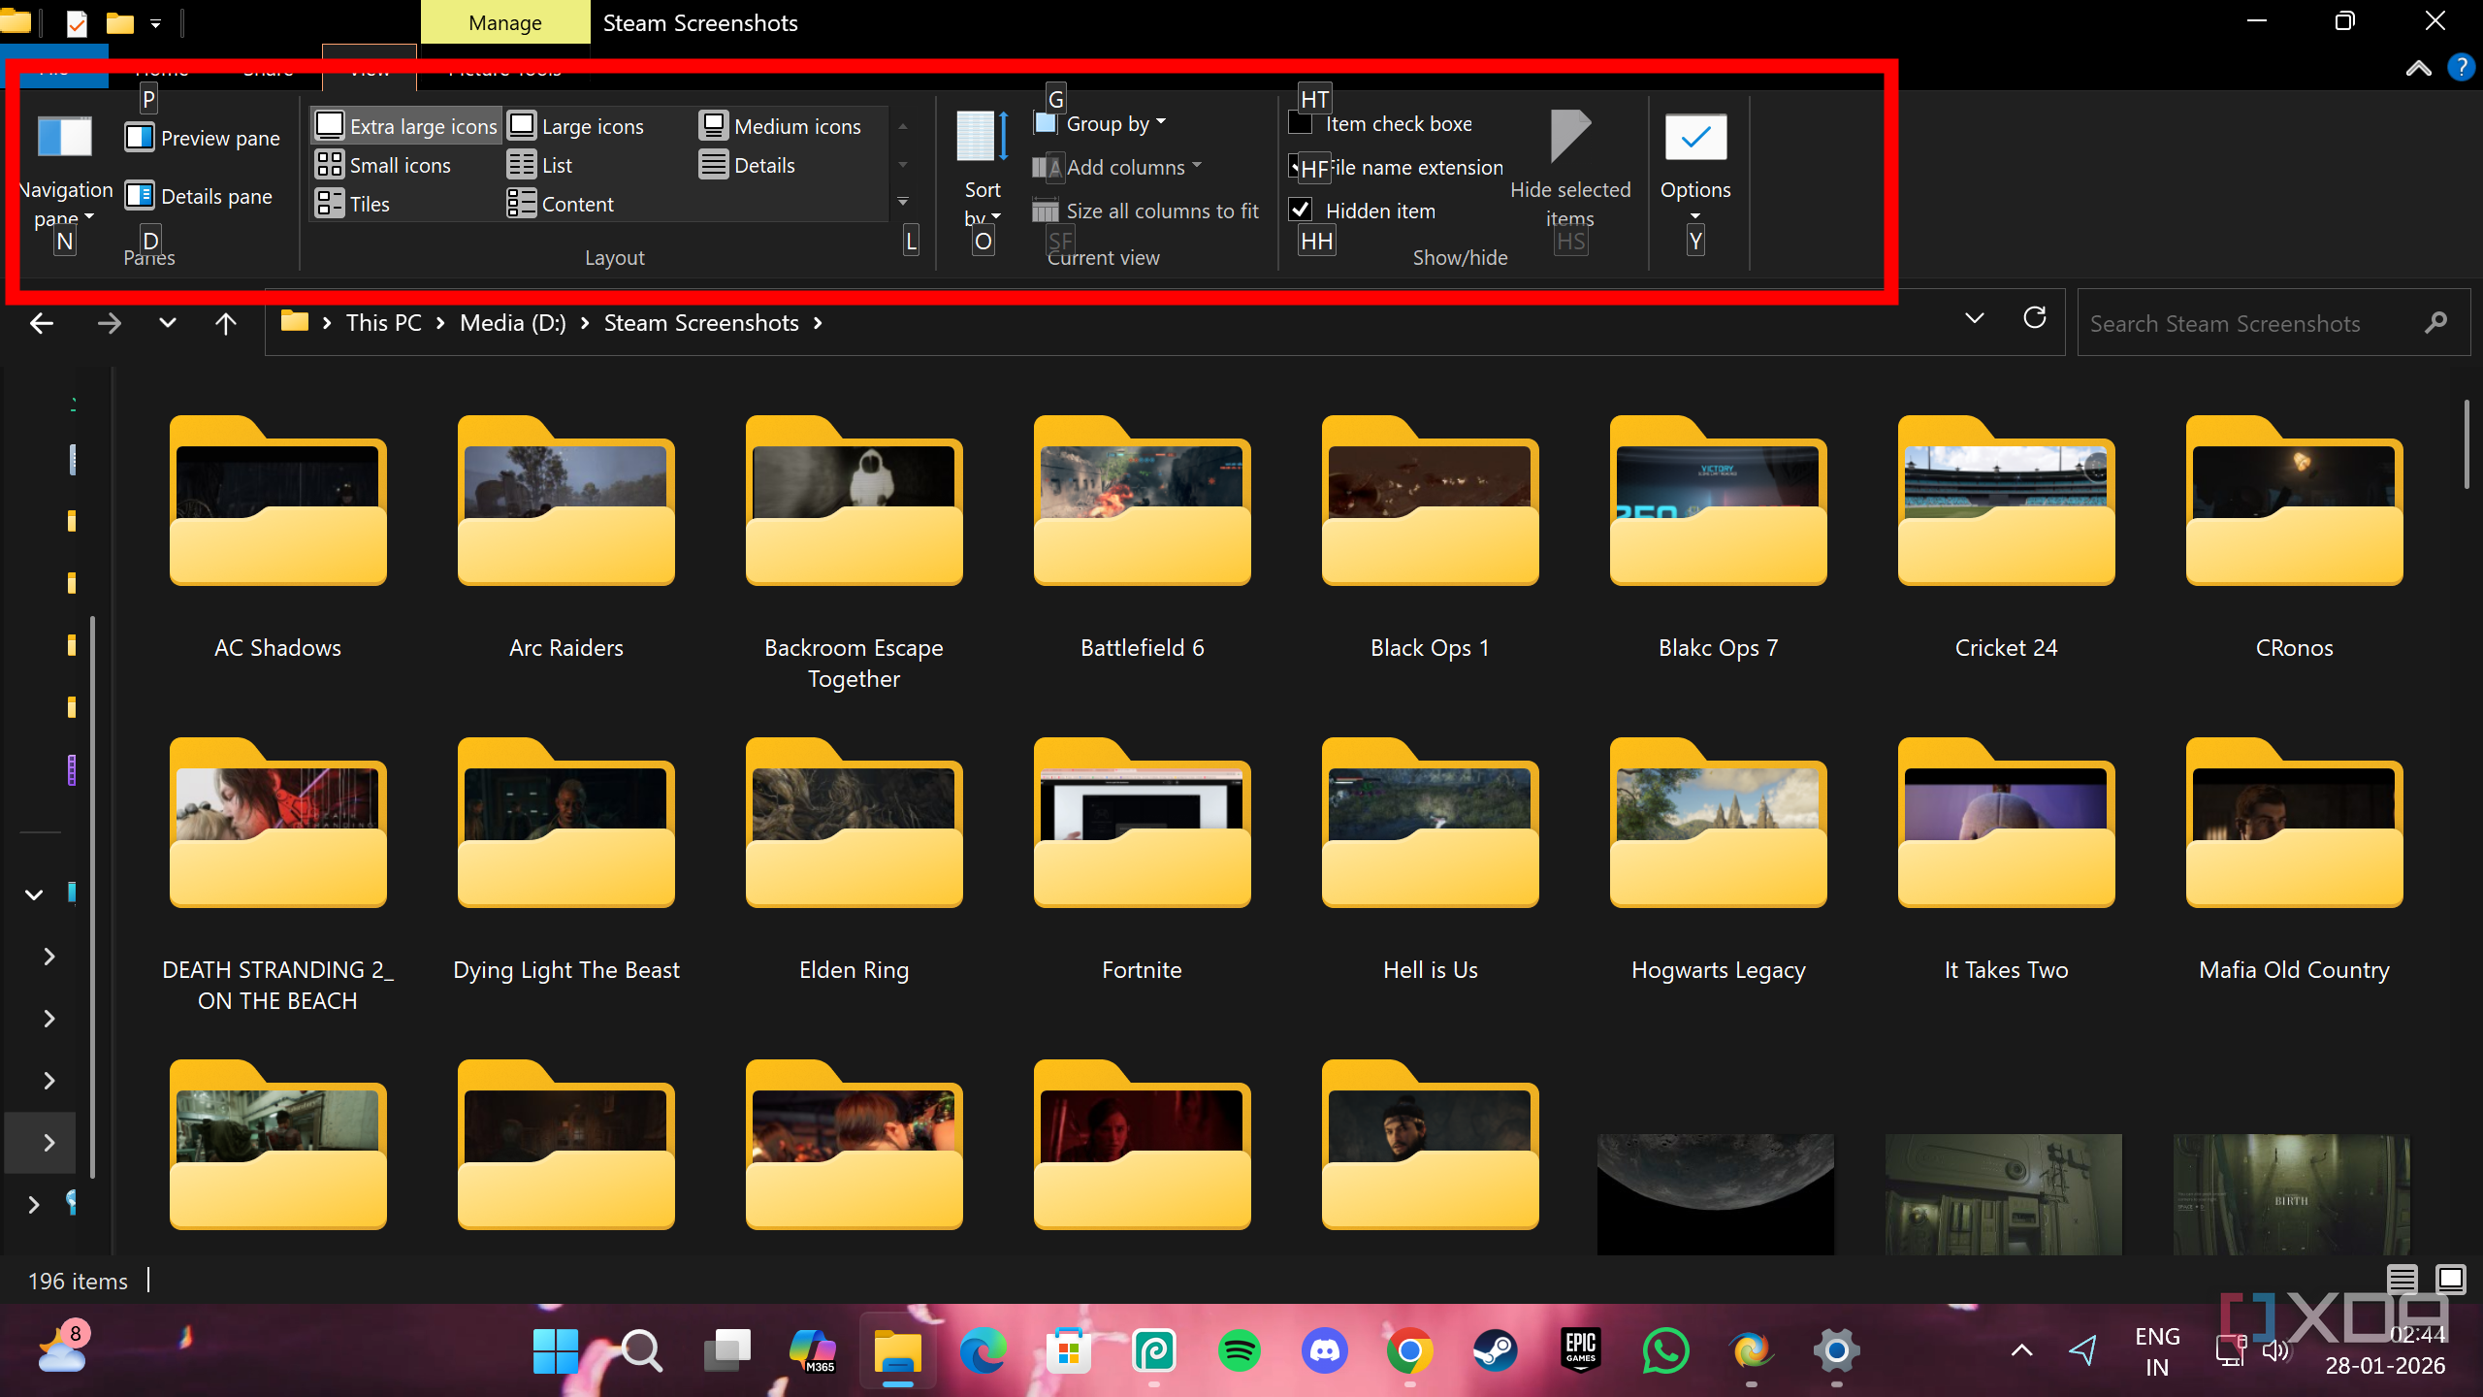This screenshot has height=1397, width=2483.
Task: Click the file list vertical scrollbar
Action: pos(2467,444)
